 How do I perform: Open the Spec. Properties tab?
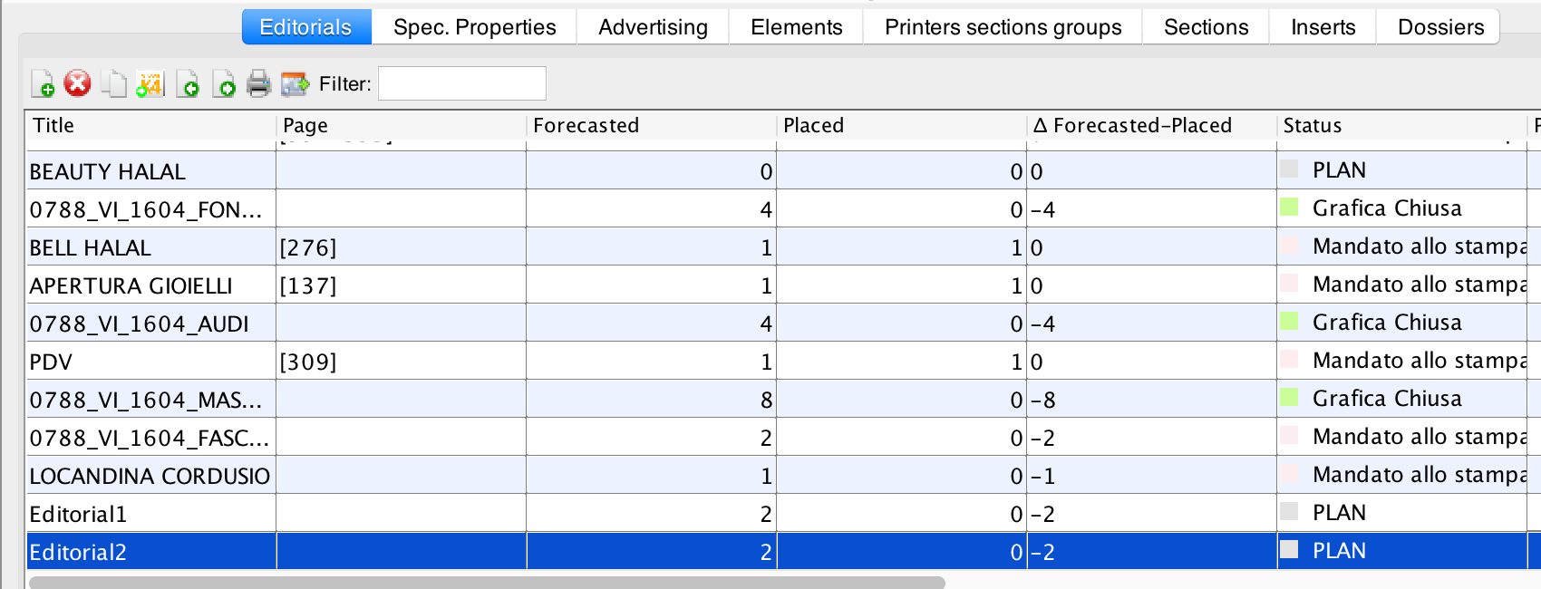(x=474, y=27)
